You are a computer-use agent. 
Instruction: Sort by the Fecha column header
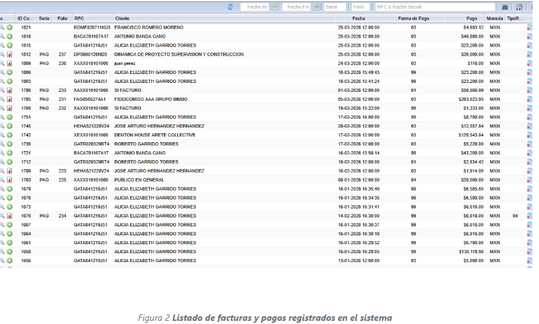358,18
